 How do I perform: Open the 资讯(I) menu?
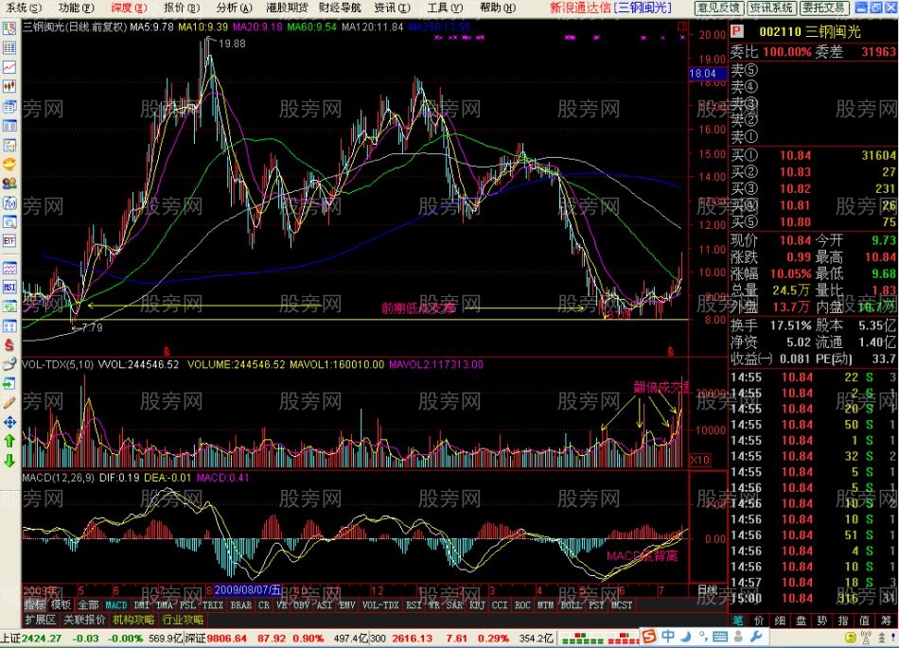click(393, 8)
